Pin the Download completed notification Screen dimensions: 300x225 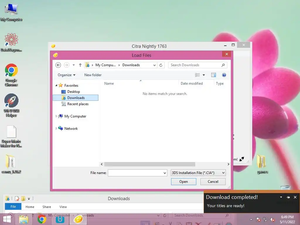point(288,197)
